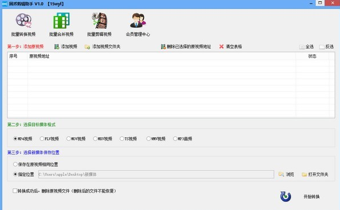Screen dimensions: 340x210
Task: Click 删除已选择的原视频地址 button
Action: [186, 46]
